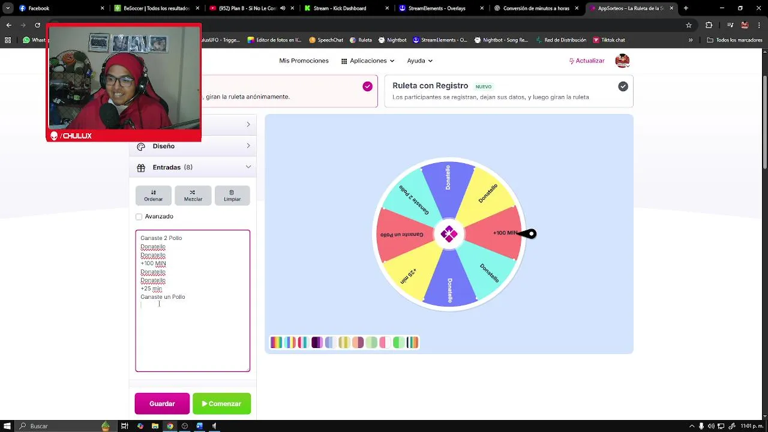The image size is (768, 432).
Task: Open Nightbot bookmark
Action: pyautogui.click(x=392, y=40)
